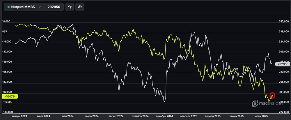The width and height of the screenshot is (291, 120).
Task: Click the -133,000 left axis value
Action: (x=7, y=112)
